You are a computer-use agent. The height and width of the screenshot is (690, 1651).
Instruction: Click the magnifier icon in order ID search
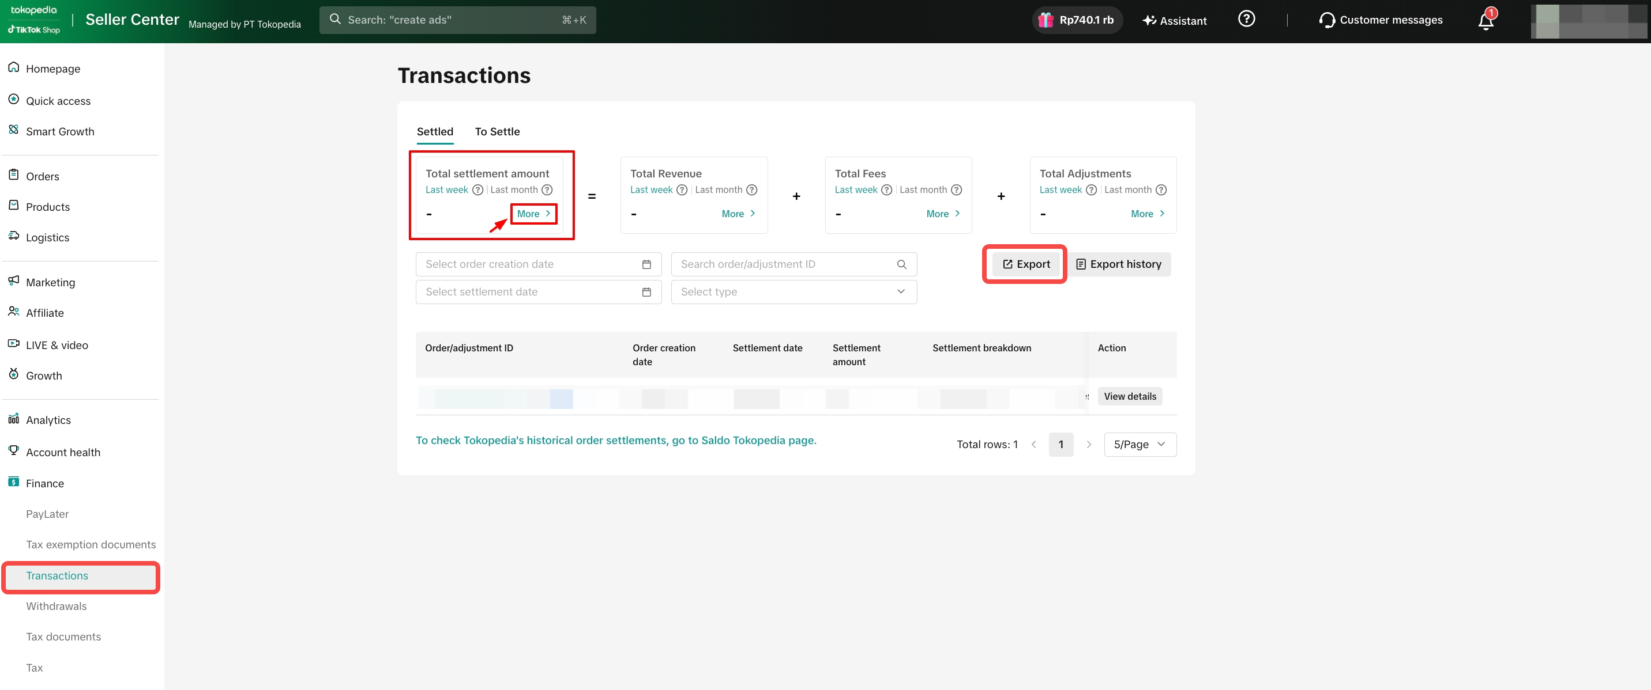coord(901,264)
